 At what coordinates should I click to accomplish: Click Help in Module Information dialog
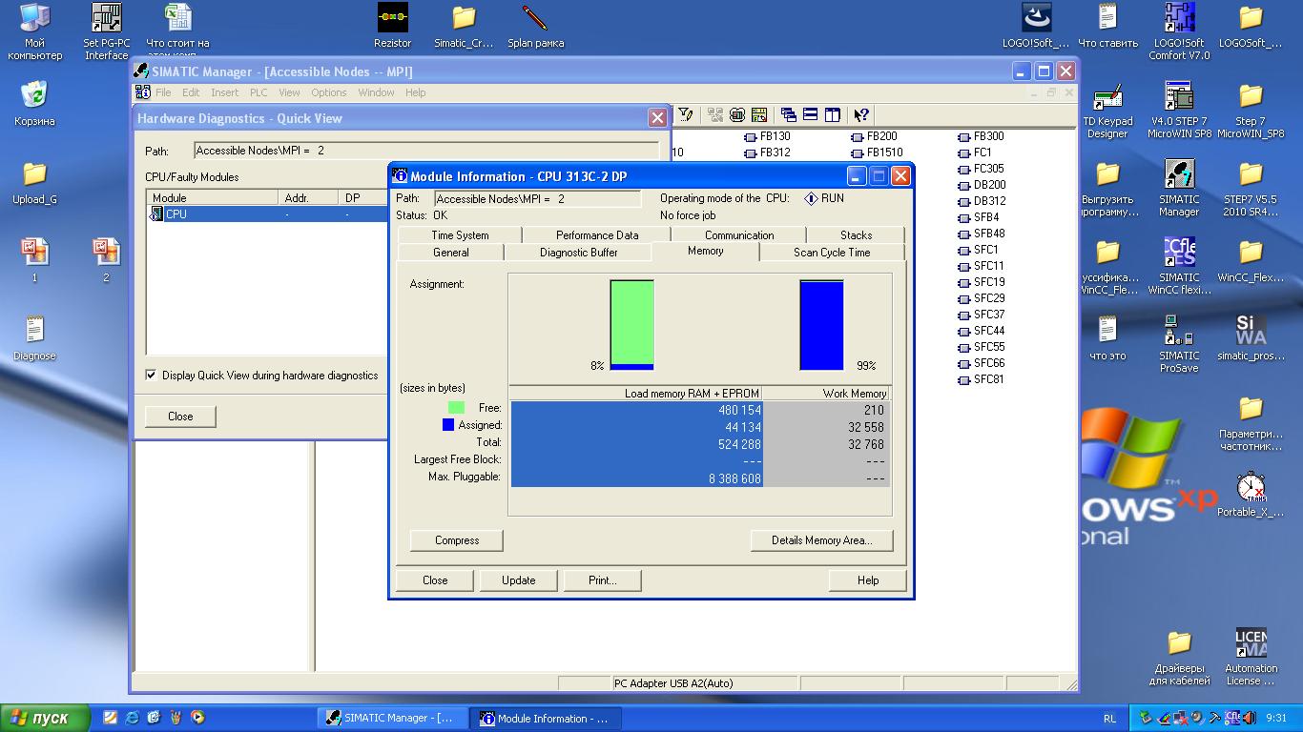click(x=868, y=580)
